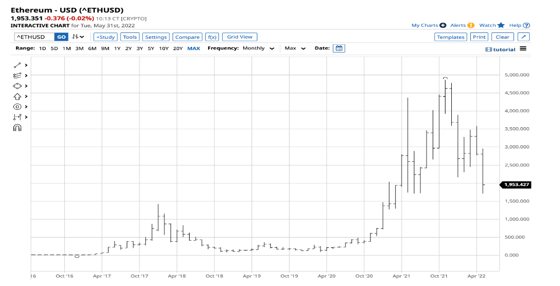Click the Print button
560x286 pixels.
(x=479, y=37)
